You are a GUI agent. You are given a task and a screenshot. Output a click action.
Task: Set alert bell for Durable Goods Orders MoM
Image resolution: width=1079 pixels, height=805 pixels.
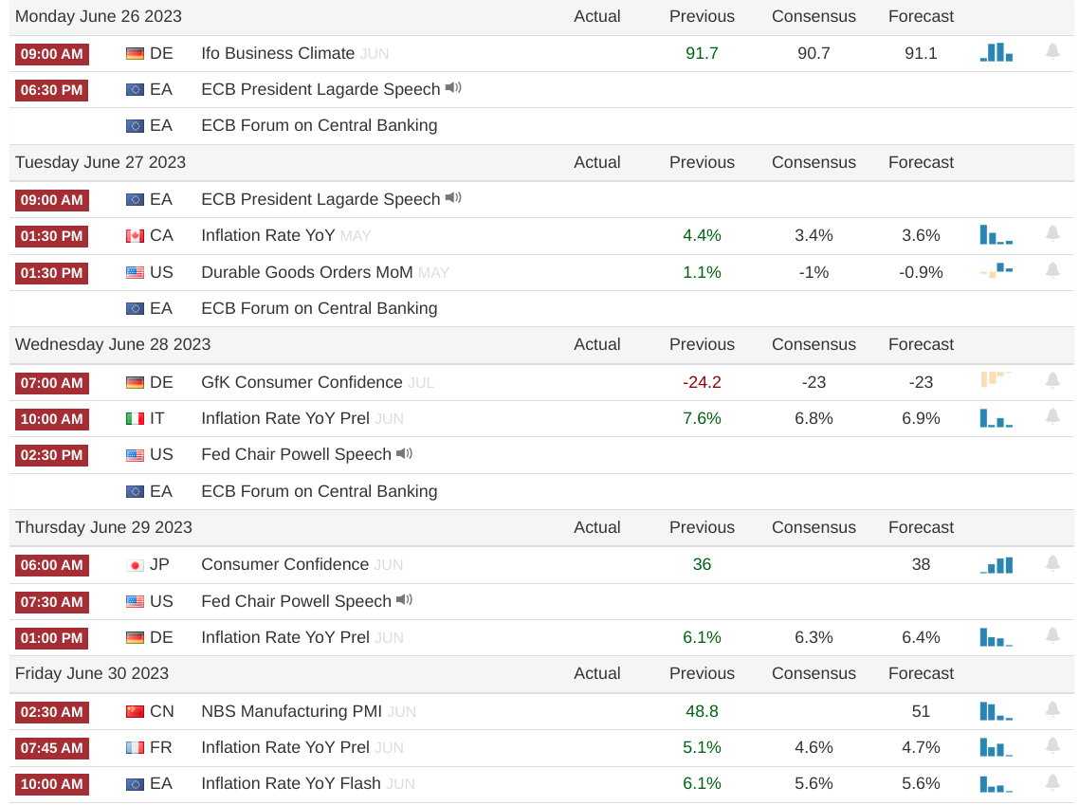click(1052, 270)
